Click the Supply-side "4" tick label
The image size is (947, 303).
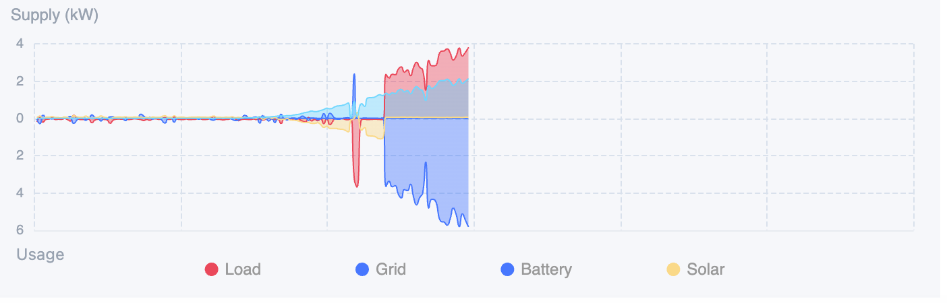[x=20, y=44]
